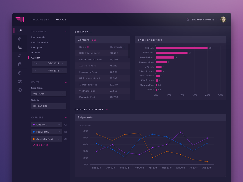Collapse the Time Range section

[x=66, y=32]
